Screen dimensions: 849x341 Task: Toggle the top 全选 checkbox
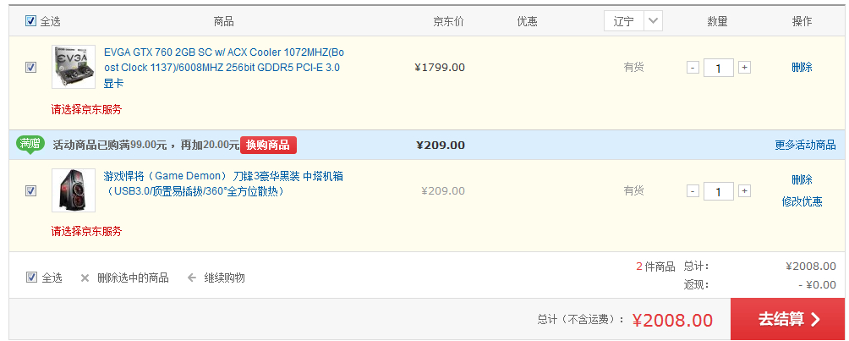(31, 21)
